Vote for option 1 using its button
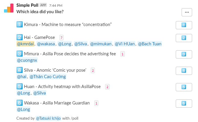The width and height of the screenshot is (198, 122). tap(184, 25)
